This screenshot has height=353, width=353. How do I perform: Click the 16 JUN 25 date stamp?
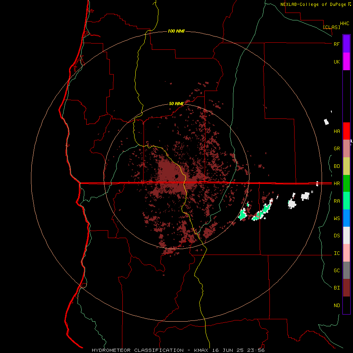coord(228,350)
